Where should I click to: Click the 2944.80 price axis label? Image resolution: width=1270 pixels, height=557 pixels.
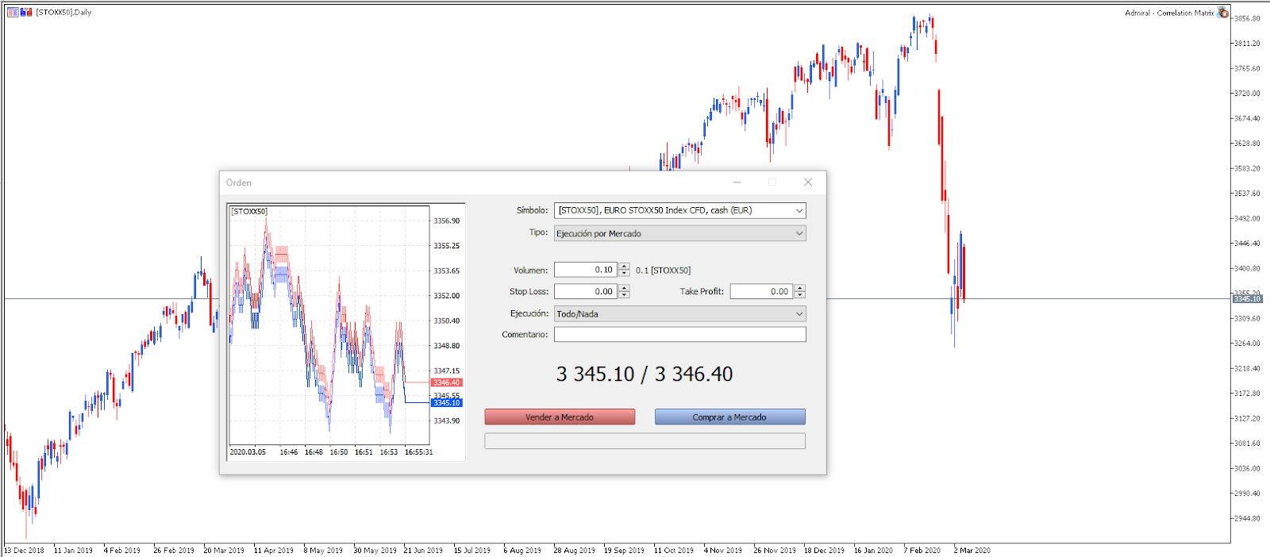(x=1246, y=518)
